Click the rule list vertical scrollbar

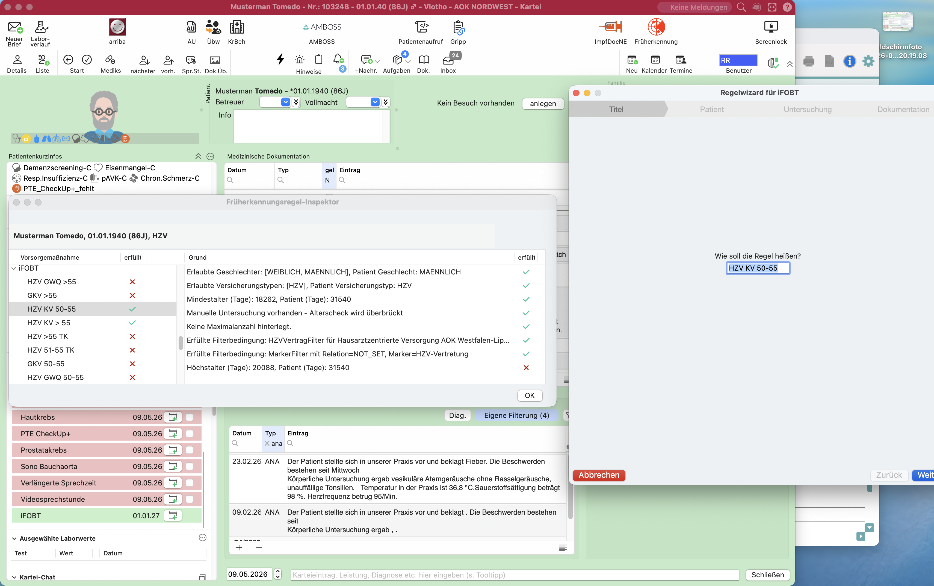181,343
